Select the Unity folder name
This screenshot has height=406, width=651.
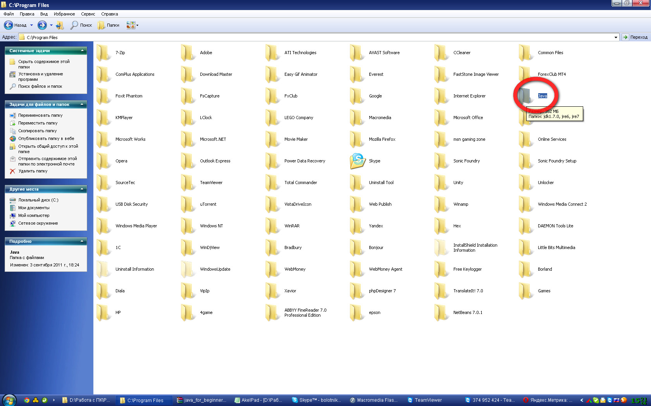tap(458, 183)
